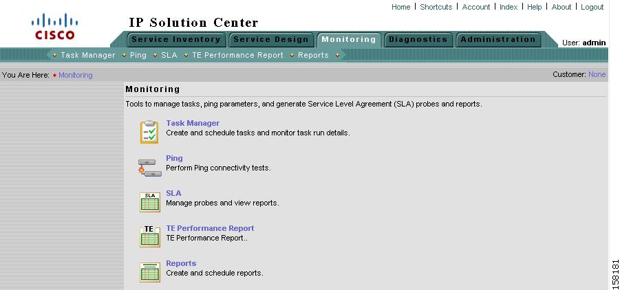
Task: Open the Shortcuts link
Action: pyautogui.click(x=436, y=7)
